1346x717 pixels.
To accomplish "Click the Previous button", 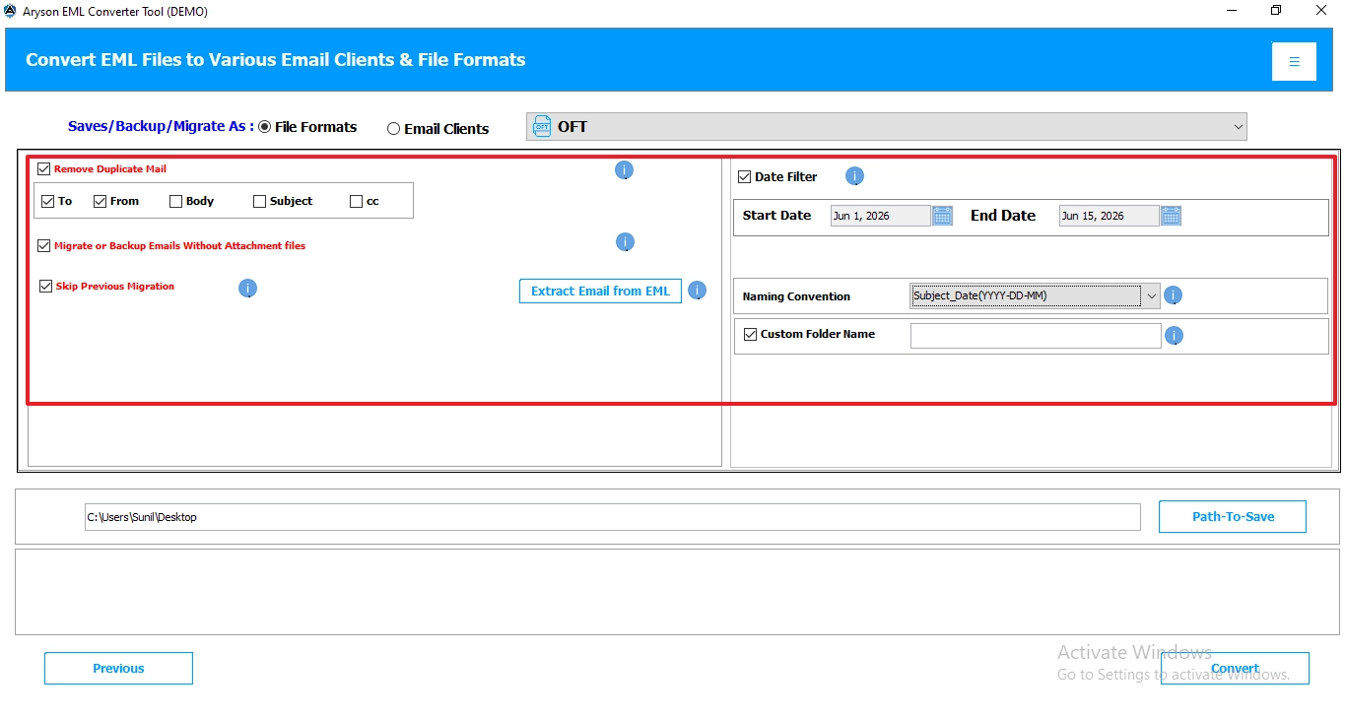I will tap(118, 668).
